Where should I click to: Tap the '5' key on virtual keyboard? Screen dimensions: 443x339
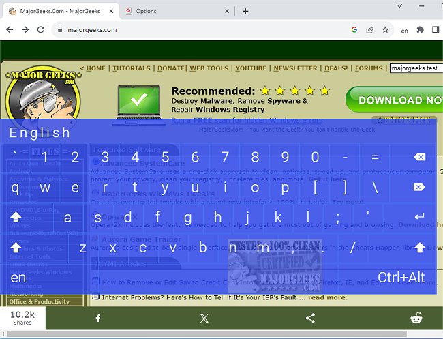166,157
